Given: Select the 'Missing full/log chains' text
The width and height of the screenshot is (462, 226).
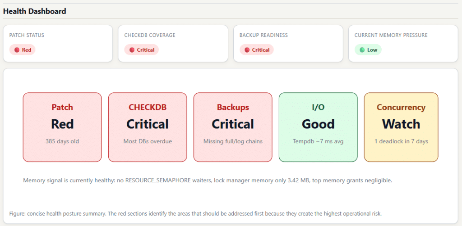Looking at the screenshot, I should click(x=233, y=141).
